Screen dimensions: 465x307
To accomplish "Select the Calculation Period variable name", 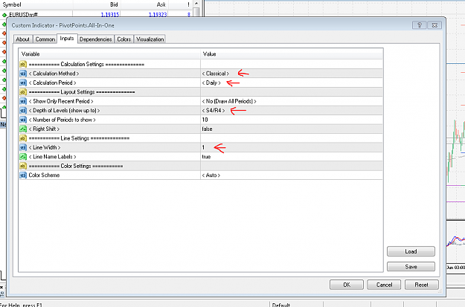I will 53,83.
